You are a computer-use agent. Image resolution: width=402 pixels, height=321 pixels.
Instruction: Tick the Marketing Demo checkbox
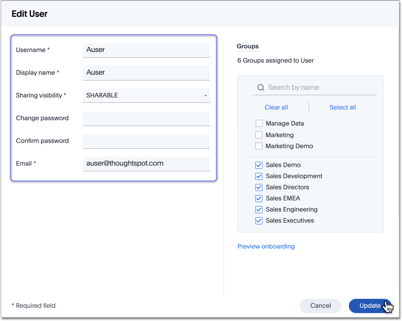click(x=259, y=146)
